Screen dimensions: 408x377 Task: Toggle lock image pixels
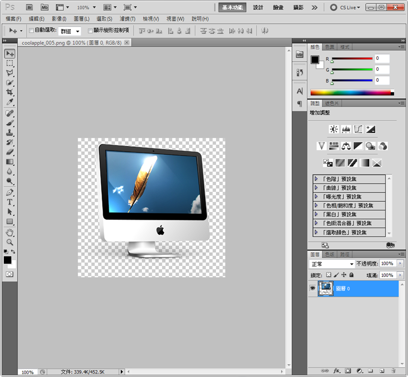(x=336, y=275)
